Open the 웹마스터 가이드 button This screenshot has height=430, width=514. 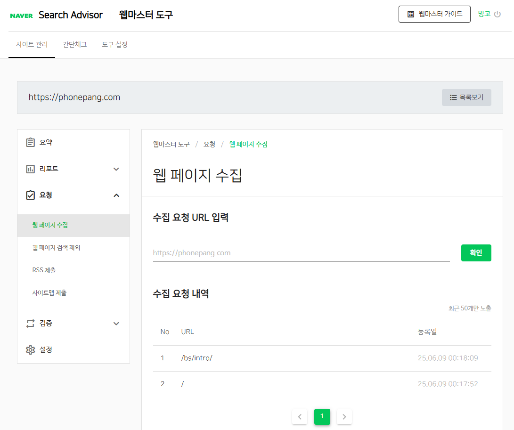click(434, 14)
